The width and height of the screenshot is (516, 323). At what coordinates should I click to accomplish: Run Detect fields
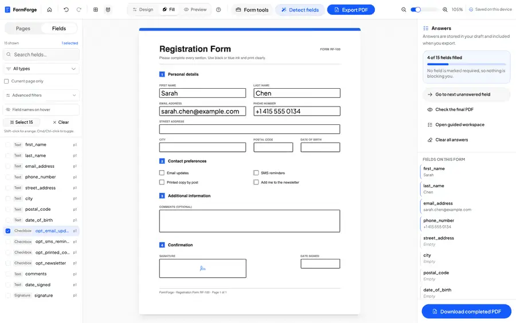pyautogui.click(x=300, y=10)
